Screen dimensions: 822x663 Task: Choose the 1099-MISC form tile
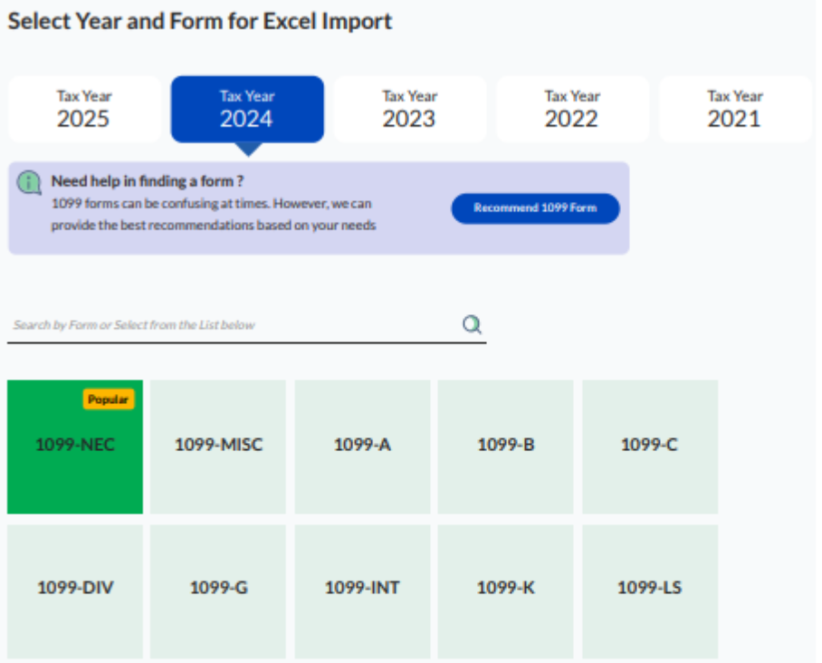coord(218,447)
